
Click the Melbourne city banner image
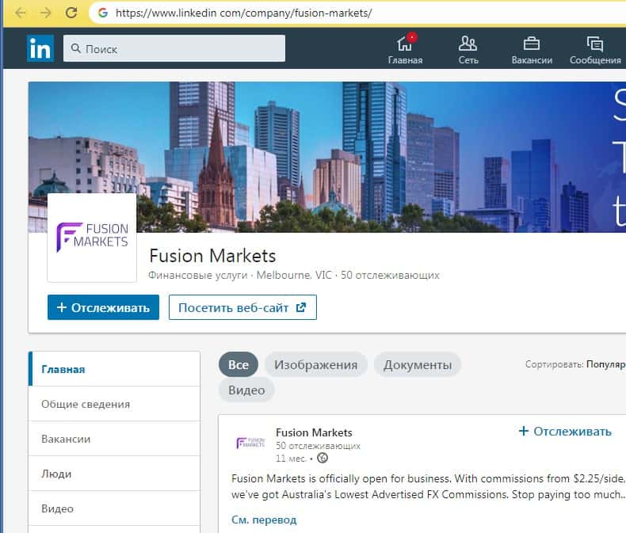point(327,157)
